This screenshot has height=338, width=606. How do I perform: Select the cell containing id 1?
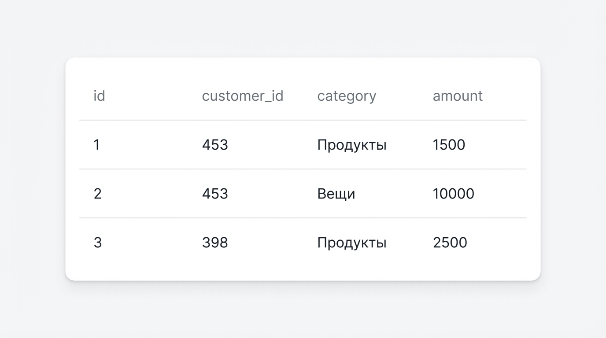coord(97,145)
